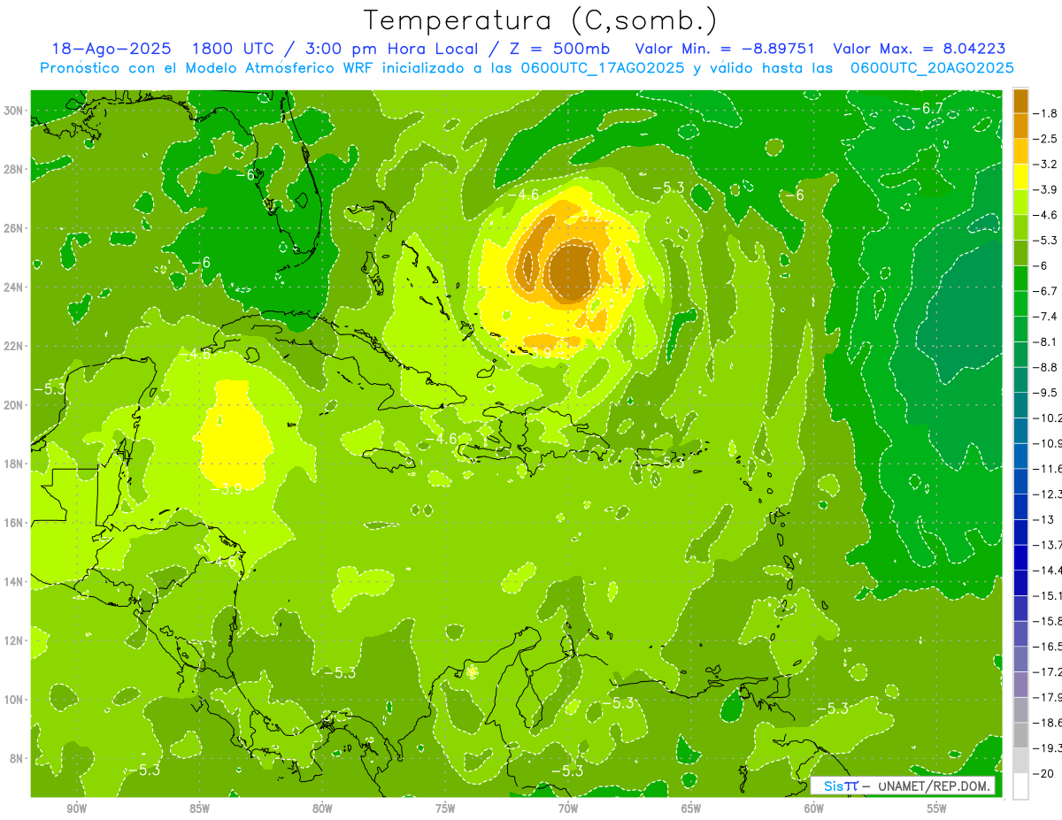Screen dimensions: 1062x820
Task: Click the "18N" latitude axis label
Action: (13, 464)
